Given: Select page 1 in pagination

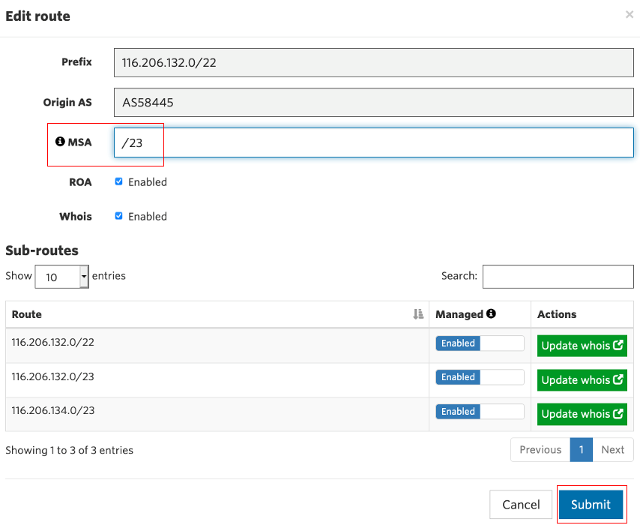Looking at the screenshot, I should click(582, 449).
